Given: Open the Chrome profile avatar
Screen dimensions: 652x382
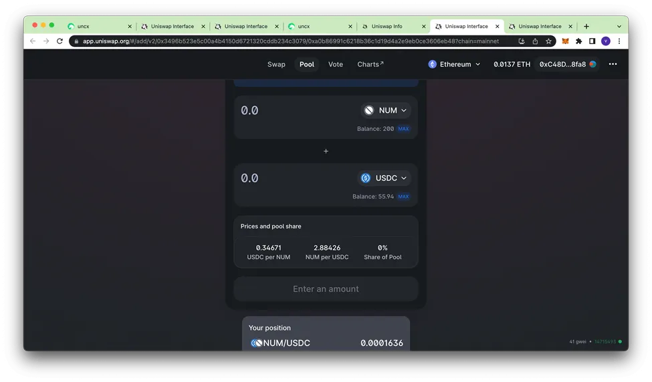Looking at the screenshot, I should coord(606,41).
